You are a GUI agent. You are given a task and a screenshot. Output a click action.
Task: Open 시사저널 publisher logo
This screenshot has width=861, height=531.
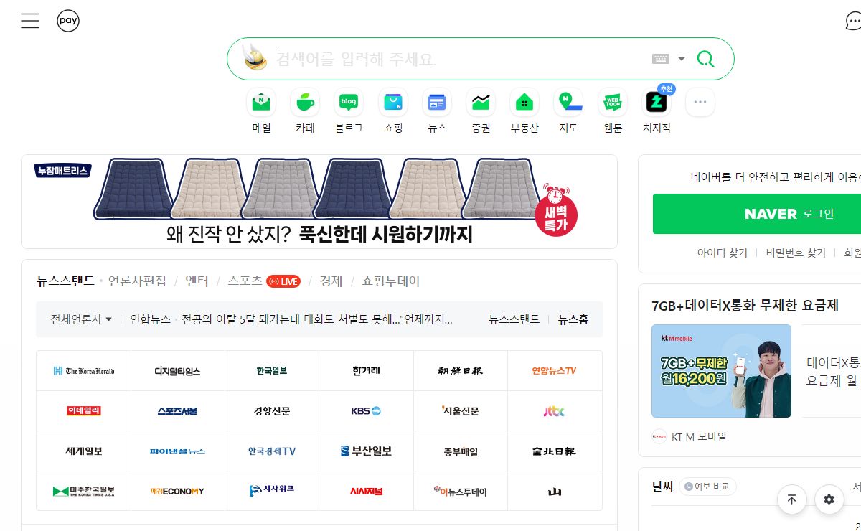coord(366,492)
